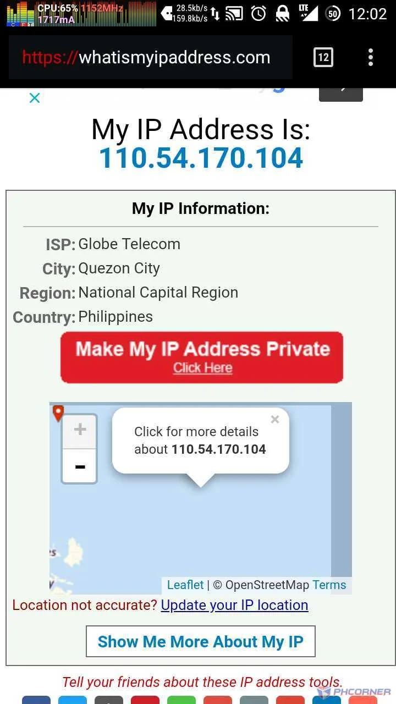Image resolution: width=396 pixels, height=704 pixels.
Task: Click Show Me More About My IP button
Action: point(201,641)
